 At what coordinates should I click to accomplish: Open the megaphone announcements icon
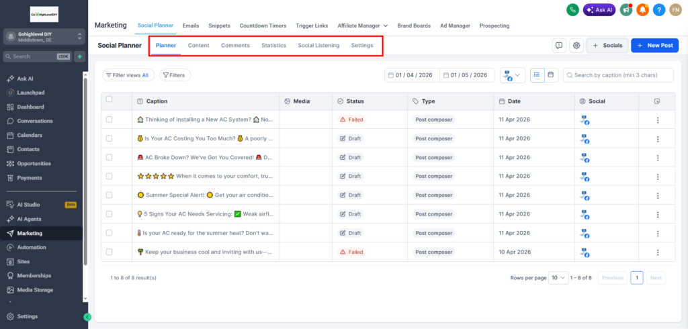626,9
